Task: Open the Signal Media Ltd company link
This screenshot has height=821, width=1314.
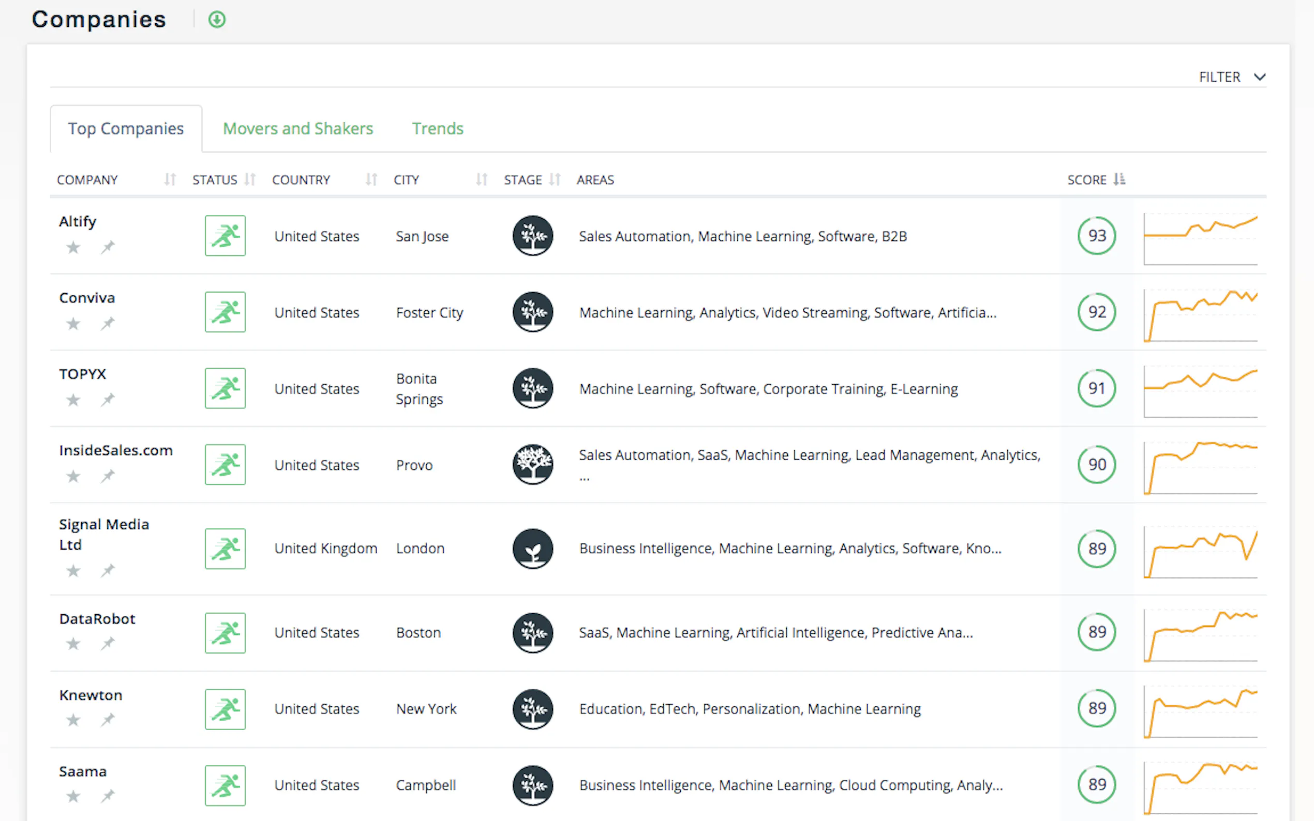Action: (x=104, y=534)
